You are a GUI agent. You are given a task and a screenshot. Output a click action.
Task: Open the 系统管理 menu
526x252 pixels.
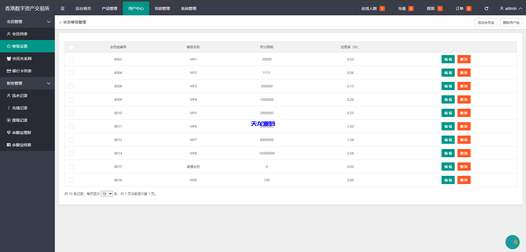point(188,8)
